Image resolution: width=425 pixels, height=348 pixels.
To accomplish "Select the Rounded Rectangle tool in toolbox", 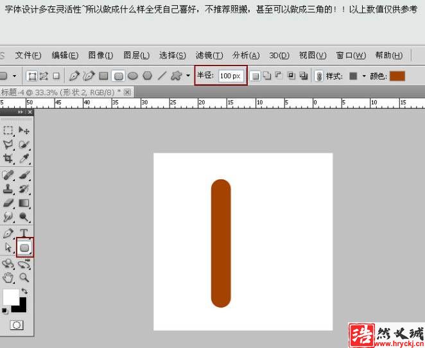I will [24, 247].
